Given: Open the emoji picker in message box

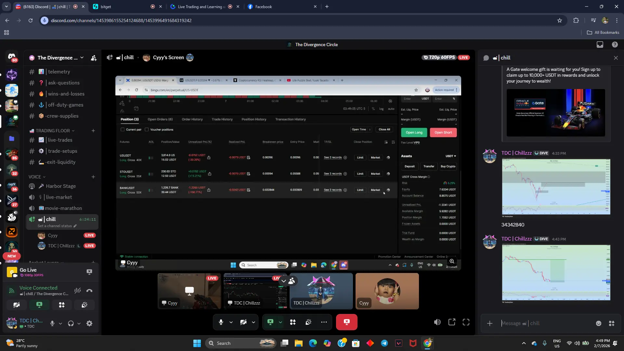Looking at the screenshot, I should (x=599, y=323).
